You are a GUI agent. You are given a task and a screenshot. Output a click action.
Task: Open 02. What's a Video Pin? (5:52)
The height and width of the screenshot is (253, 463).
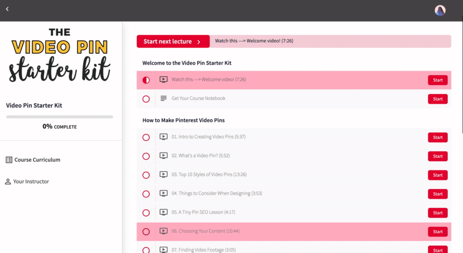(200, 156)
